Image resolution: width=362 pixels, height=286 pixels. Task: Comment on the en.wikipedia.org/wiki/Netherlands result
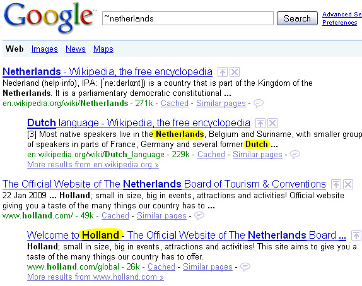click(259, 103)
